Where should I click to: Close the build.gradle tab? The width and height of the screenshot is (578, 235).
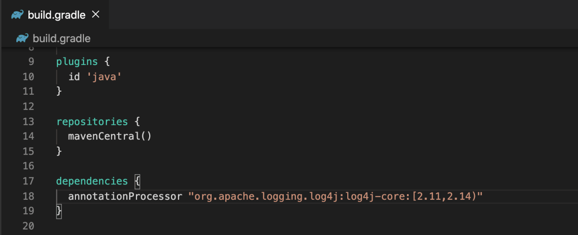click(96, 14)
